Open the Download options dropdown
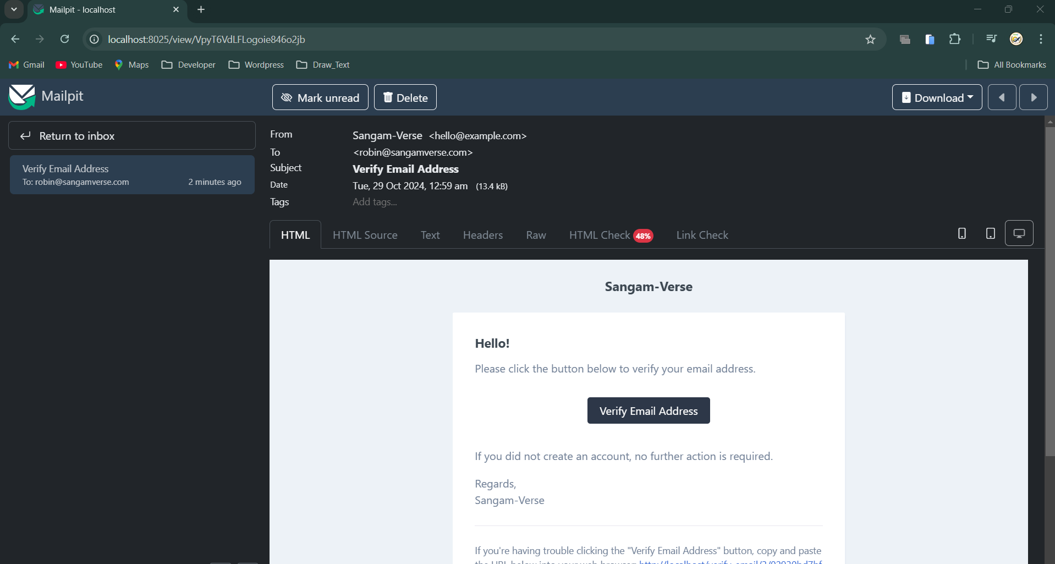1055x564 pixels. pyautogui.click(x=937, y=97)
